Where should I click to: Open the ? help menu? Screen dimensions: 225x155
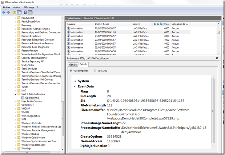click(x=37, y=8)
